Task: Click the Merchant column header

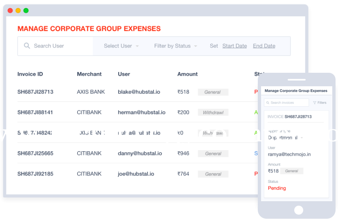Action: pyautogui.click(x=89, y=74)
